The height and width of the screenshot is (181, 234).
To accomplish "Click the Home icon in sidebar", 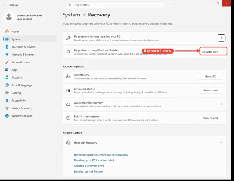I will (x=7, y=31).
